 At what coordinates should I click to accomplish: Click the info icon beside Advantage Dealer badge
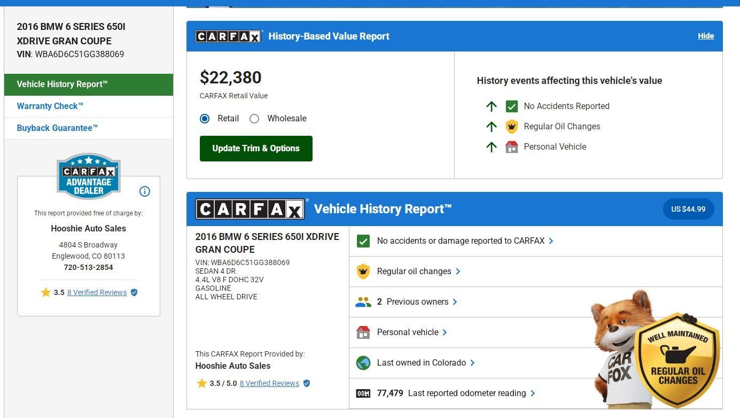click(145, 191)
